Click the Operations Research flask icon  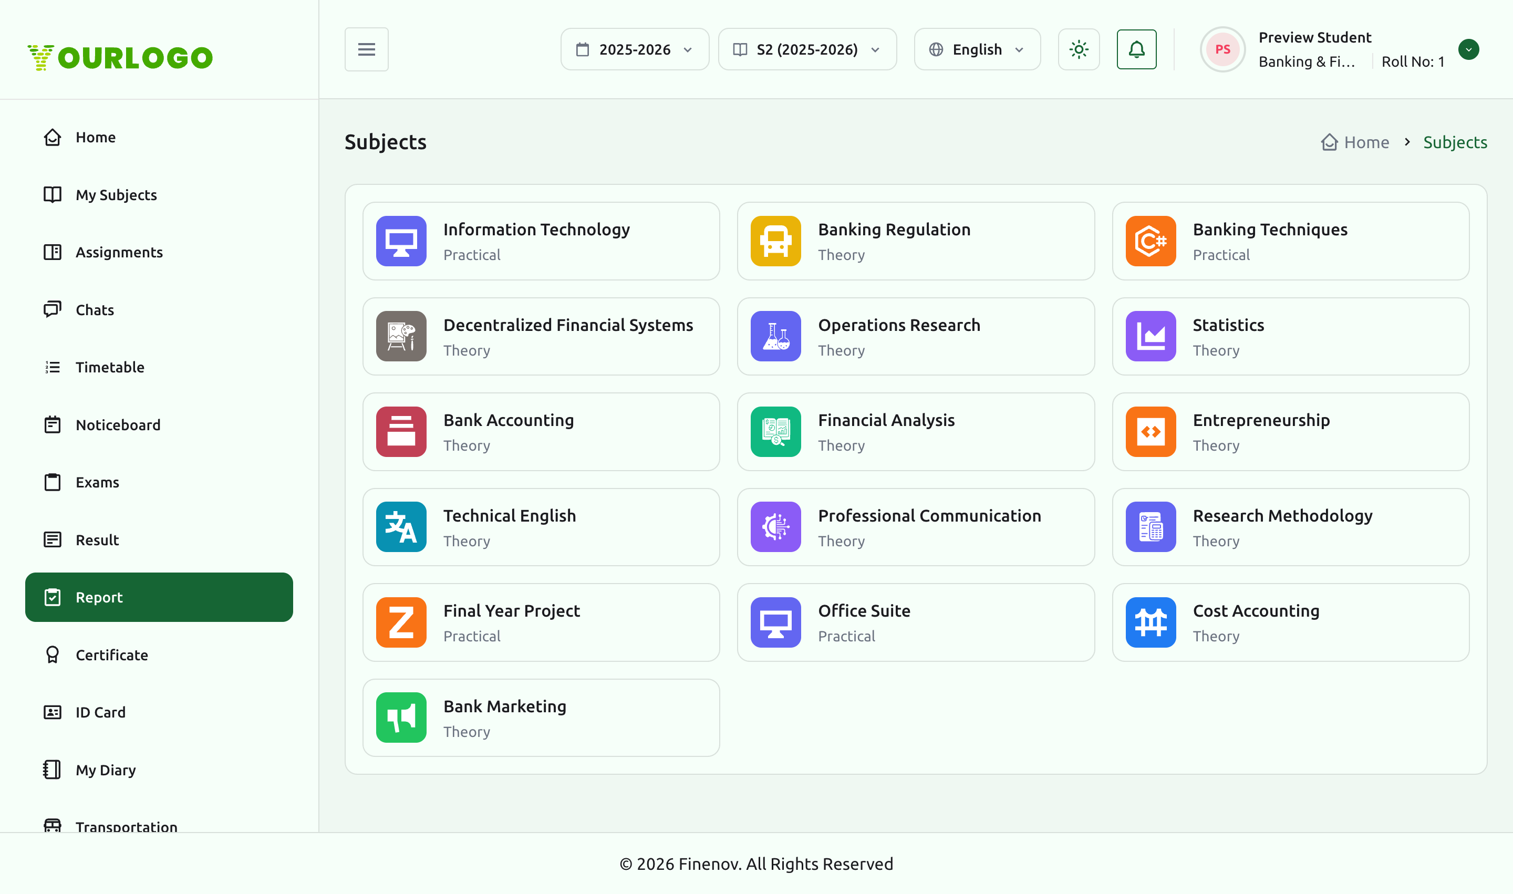775,336
